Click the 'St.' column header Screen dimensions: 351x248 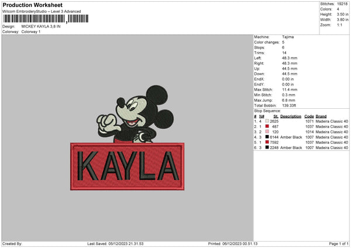pos(276,116)
